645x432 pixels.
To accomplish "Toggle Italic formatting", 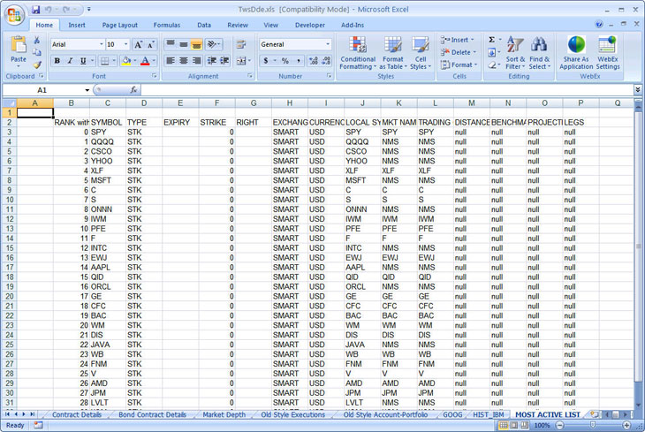I will click(x=70, y=61).
